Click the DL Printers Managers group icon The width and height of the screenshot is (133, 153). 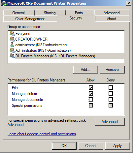click(12, 56)
